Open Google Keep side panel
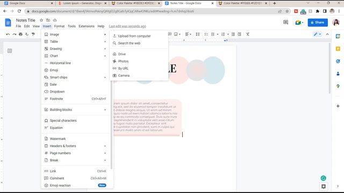The height and width of the screenshot is (193, 344). click(x=338, y=49)
